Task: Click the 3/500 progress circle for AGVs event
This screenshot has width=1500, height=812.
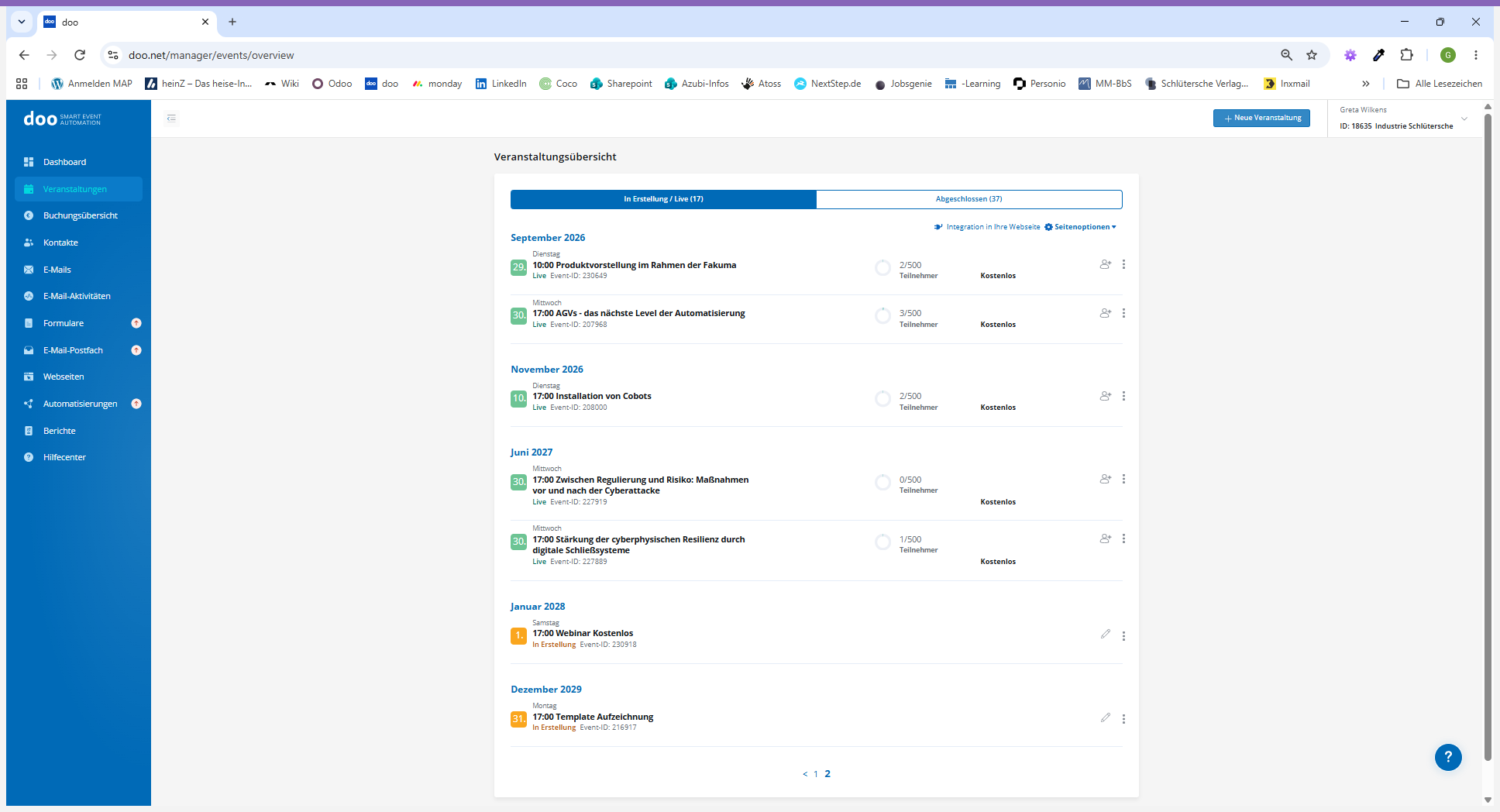Action: coord(882,316)
